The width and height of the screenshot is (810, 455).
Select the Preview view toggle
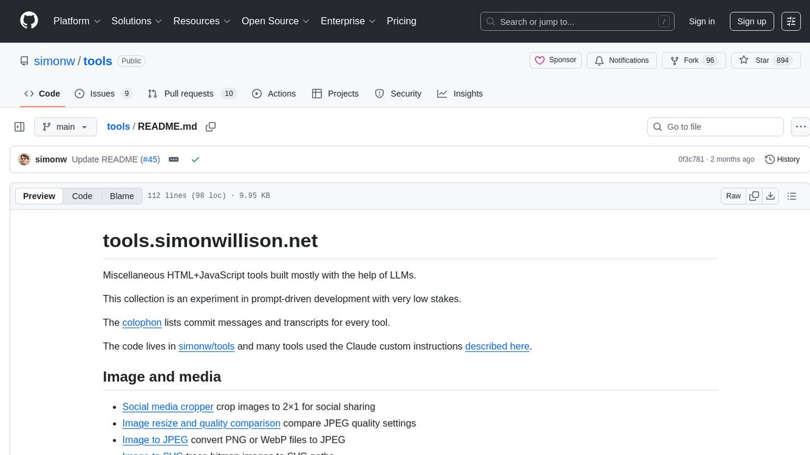coord(39,196)
